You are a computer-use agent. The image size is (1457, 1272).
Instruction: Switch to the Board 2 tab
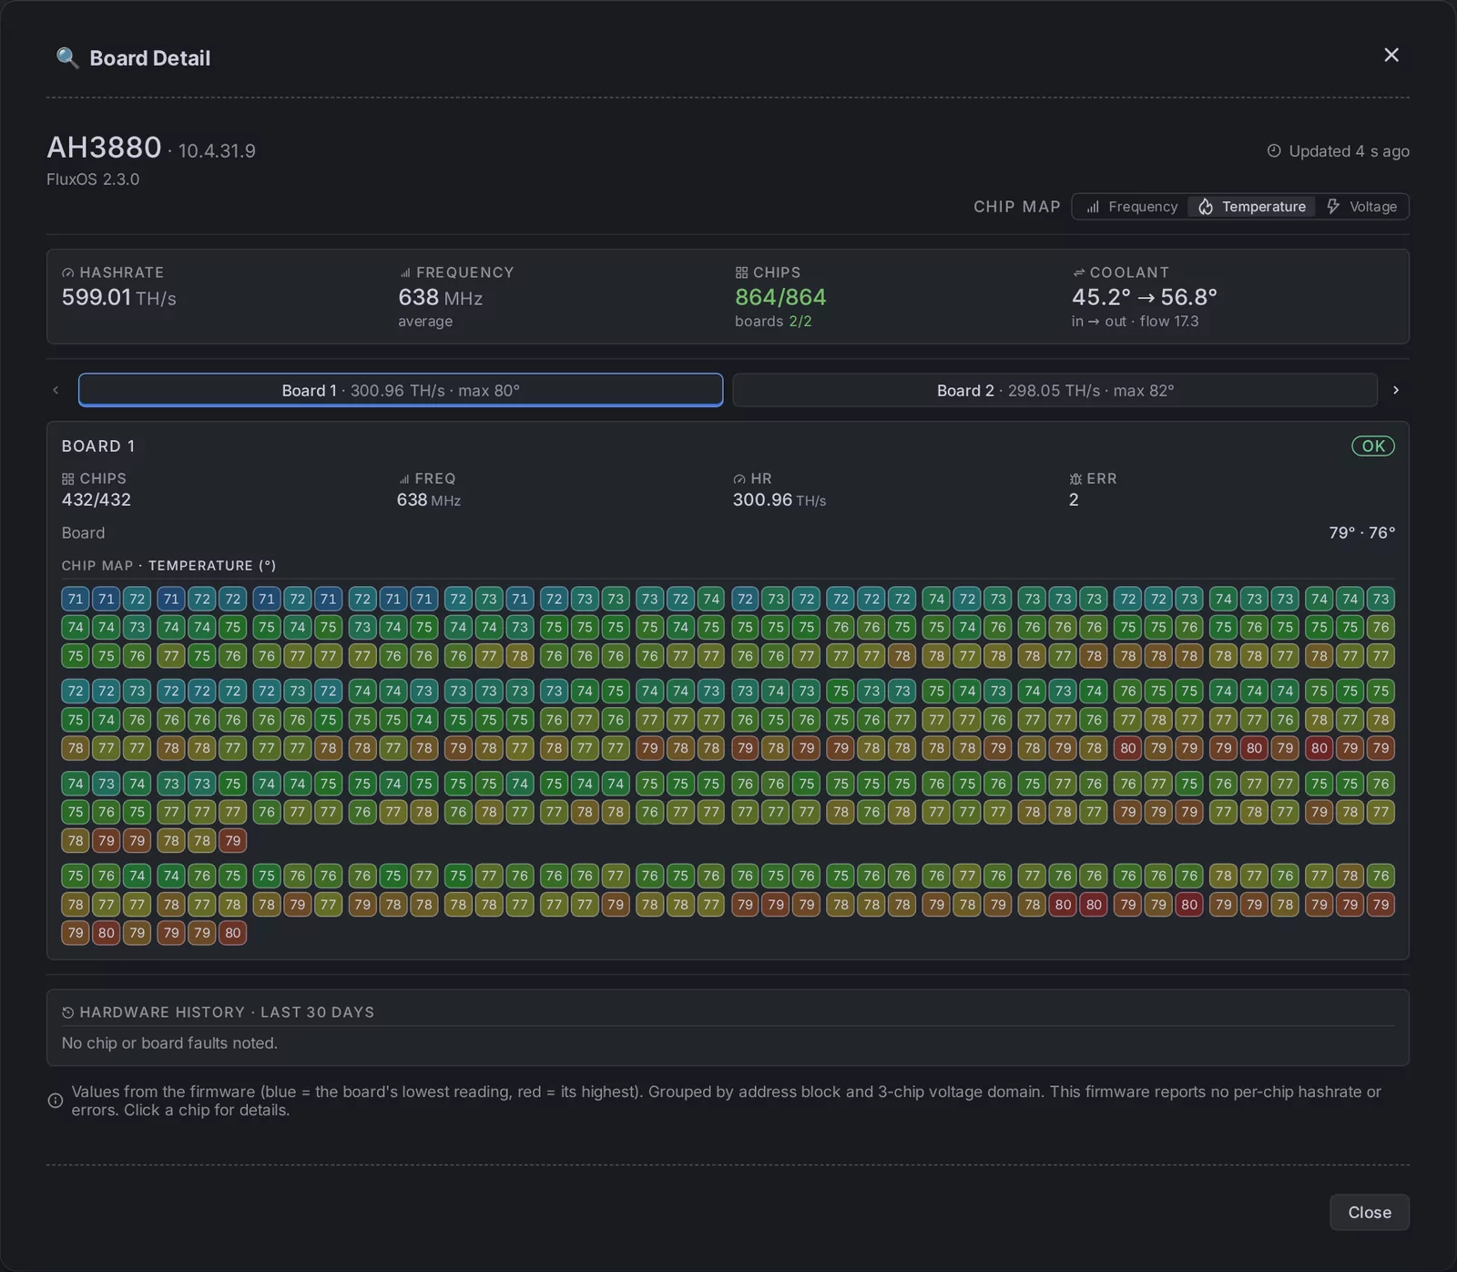coord(1055,390)
